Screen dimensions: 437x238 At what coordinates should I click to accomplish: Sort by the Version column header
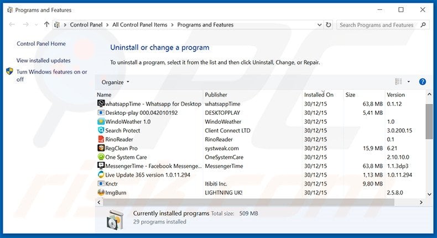click(x=396, y=94)
